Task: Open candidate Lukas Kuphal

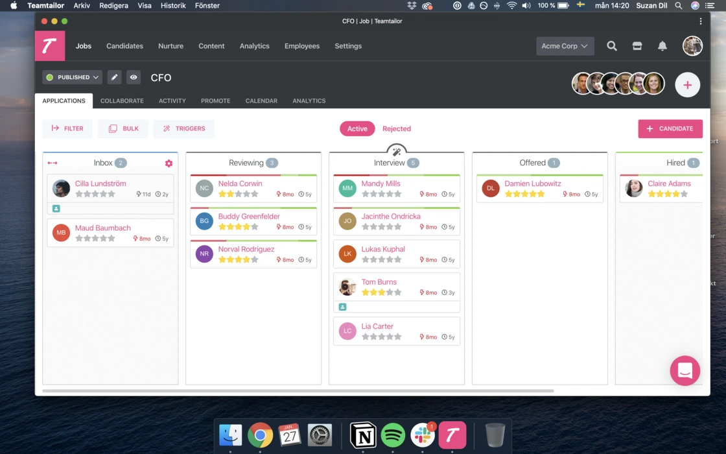Action: [383, 249]
